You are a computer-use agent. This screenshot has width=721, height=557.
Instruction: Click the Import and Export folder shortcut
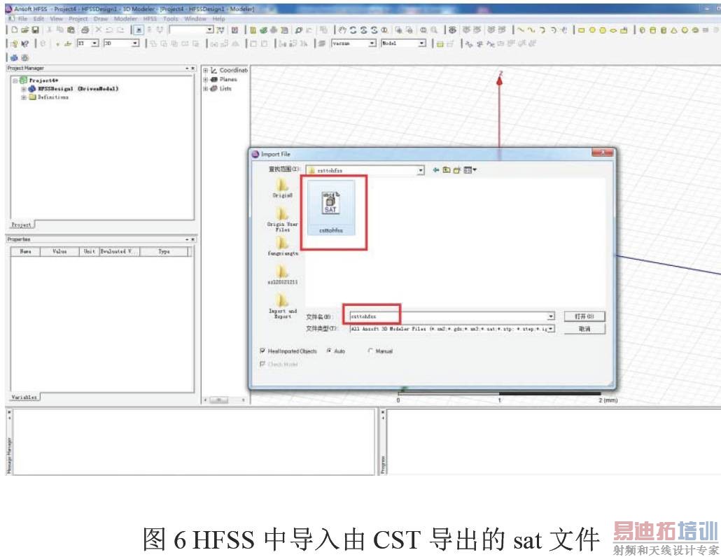click(x=282, y=306)
